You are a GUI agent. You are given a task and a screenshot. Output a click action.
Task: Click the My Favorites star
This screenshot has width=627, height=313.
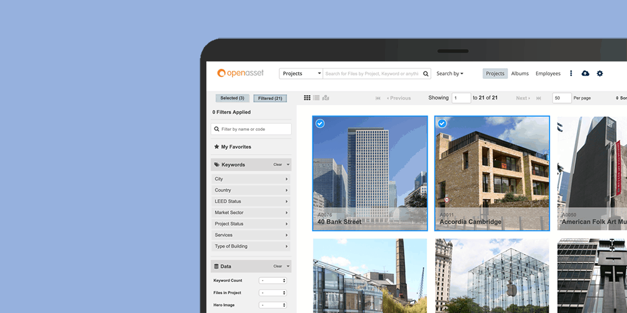[x=217, y=147]
